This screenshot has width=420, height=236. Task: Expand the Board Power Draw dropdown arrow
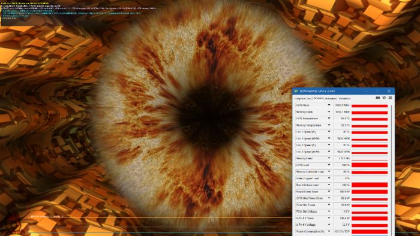coord(329,192)
